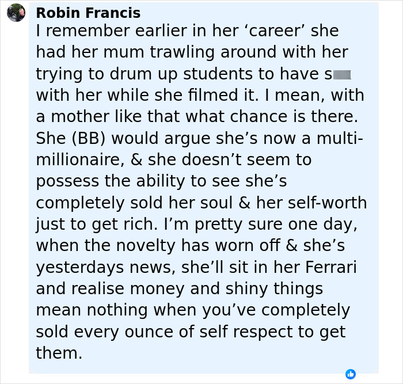Click the word 'yesterdays' in the comment
Image resolution: width=403 pixels, height=384 pixels.
click(80, 268)
